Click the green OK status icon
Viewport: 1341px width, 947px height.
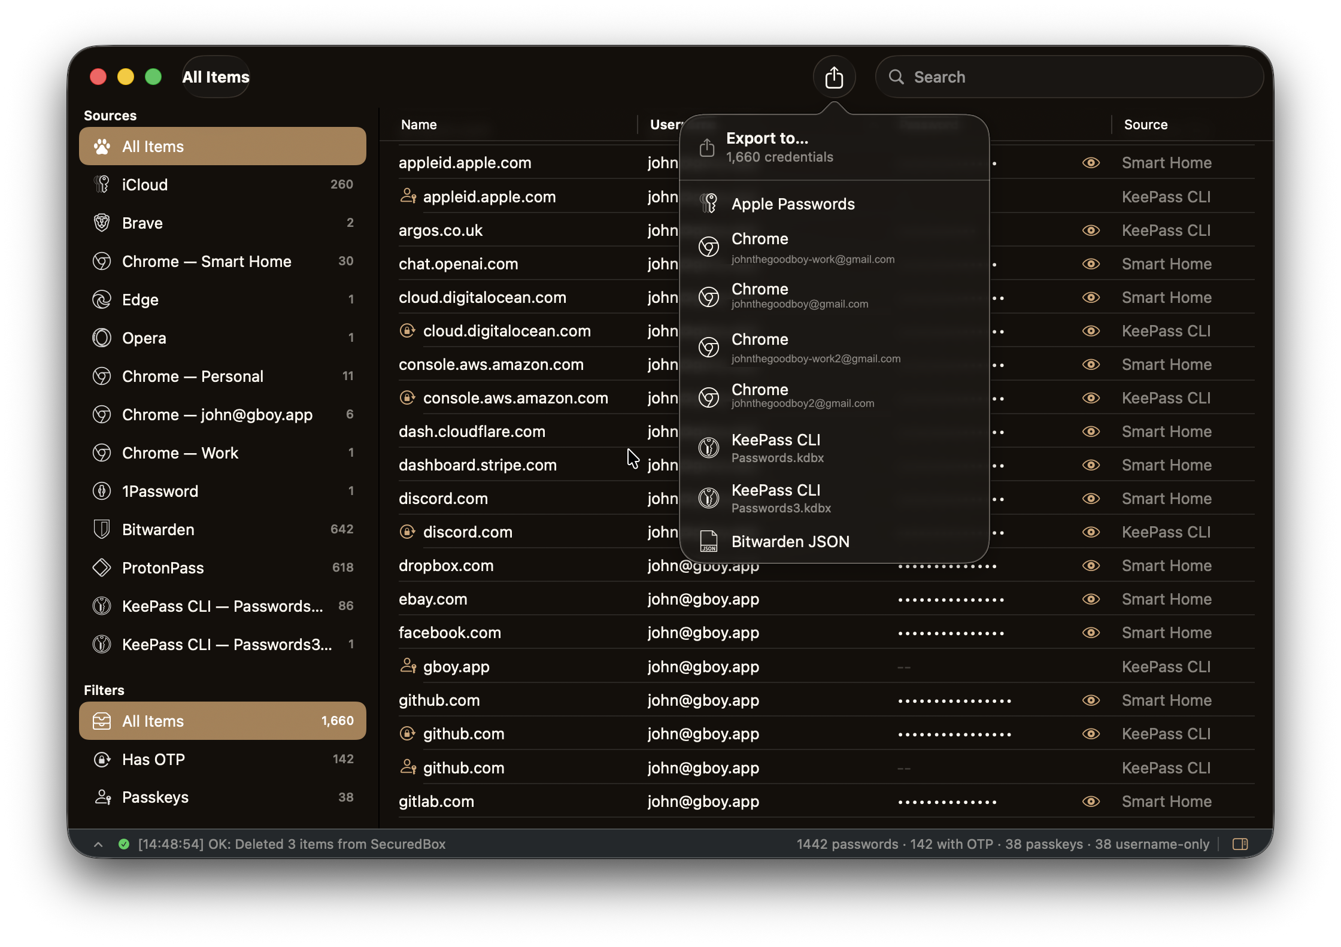[x=124, y=844]
